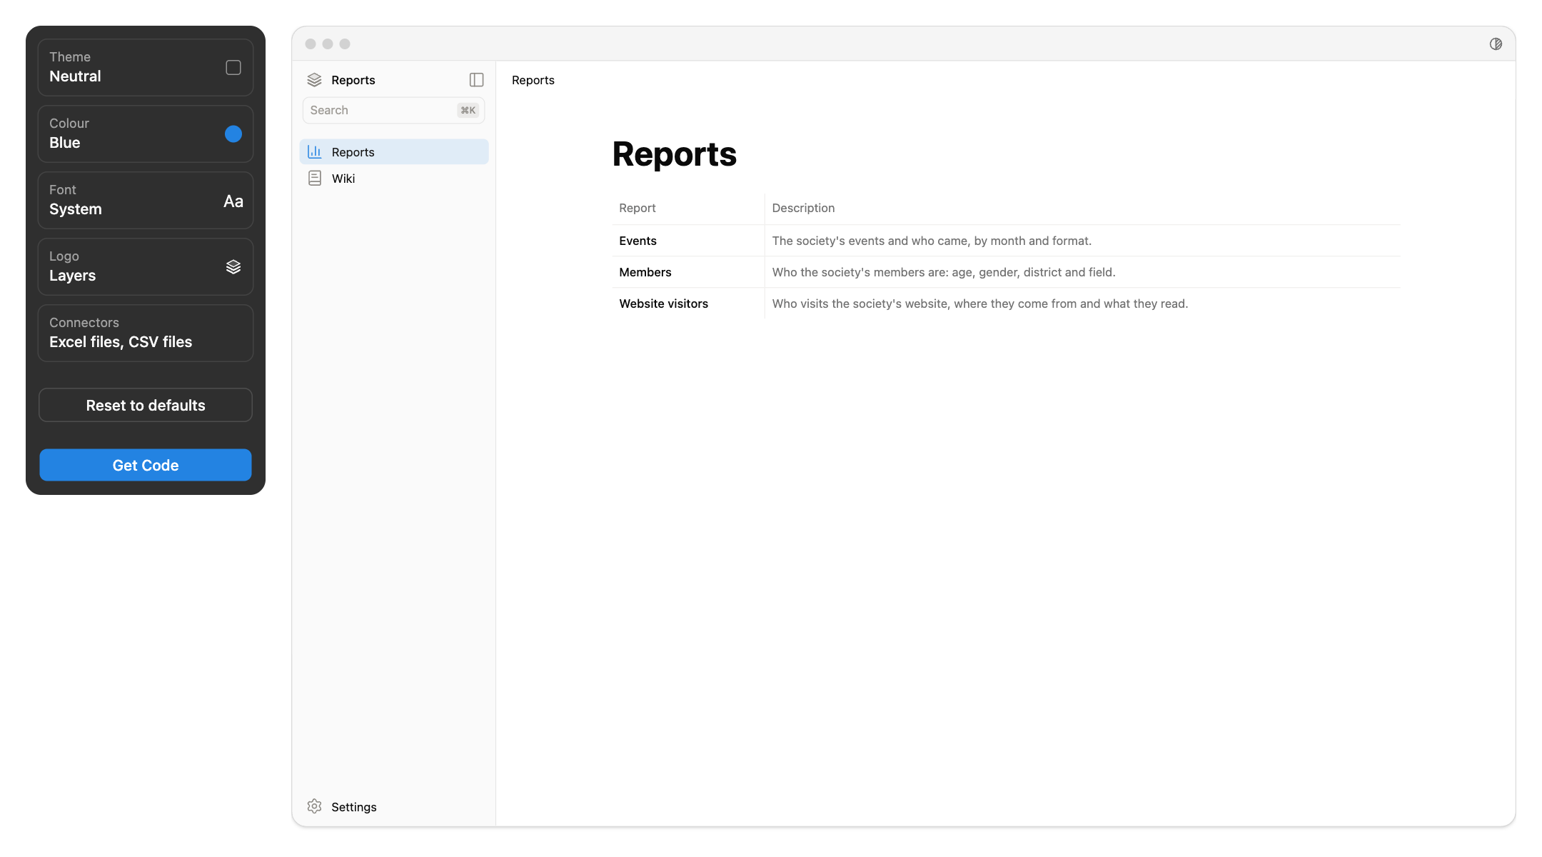Click the Layers logo in sidebar header

[314, 80]
